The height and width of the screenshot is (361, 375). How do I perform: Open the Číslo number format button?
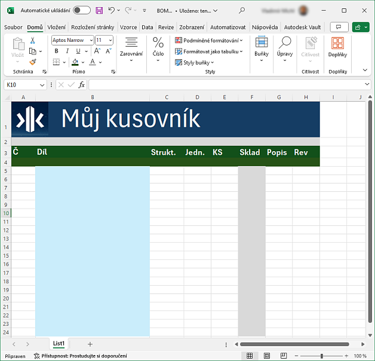point(158,47)
